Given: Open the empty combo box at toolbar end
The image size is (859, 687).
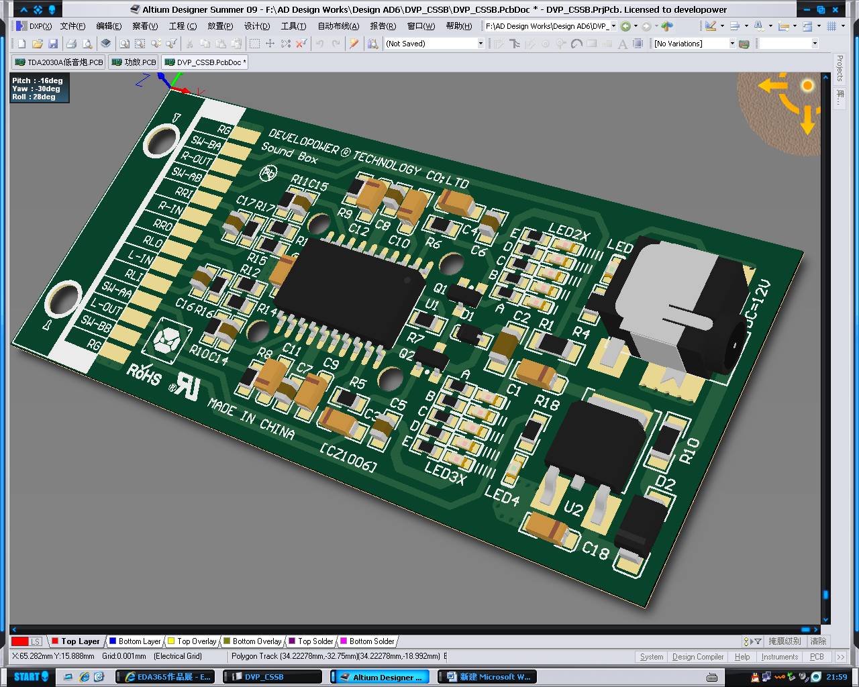Looking at the screenshot, I should click(789, 44).
